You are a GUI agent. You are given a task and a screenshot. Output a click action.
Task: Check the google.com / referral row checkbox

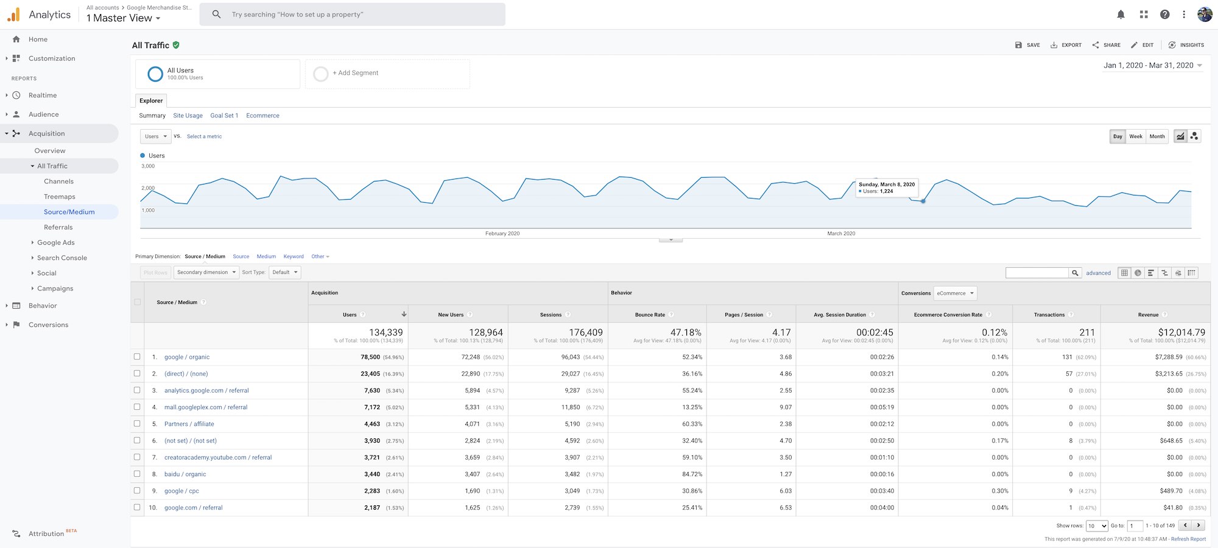[137, 507]
